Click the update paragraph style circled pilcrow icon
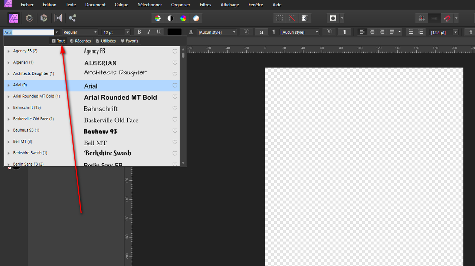Viewport: 475px width, 266px height. pyautogui.click(x=329, y=32)
